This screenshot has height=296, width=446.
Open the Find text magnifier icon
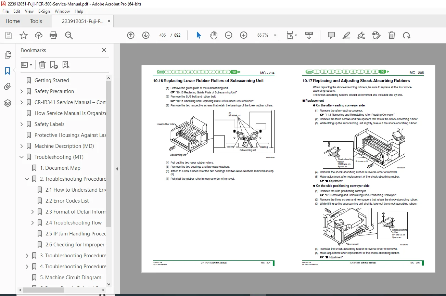pyautogui.click(x=69, y=35)
